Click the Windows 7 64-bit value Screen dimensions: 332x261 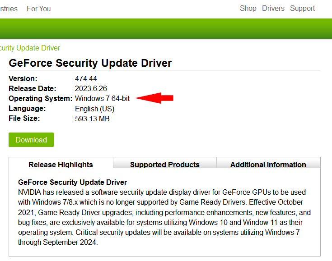point(102,98)
